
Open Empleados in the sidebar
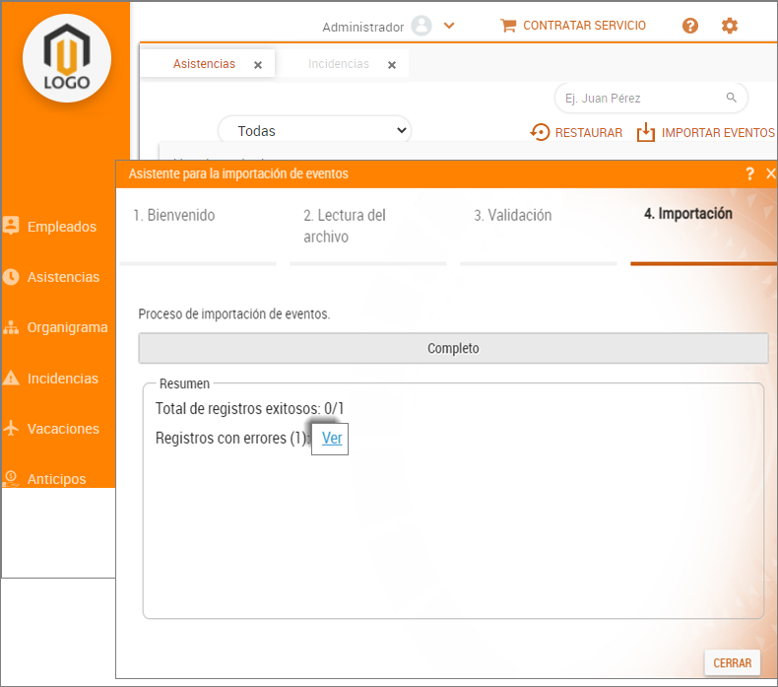61,227
